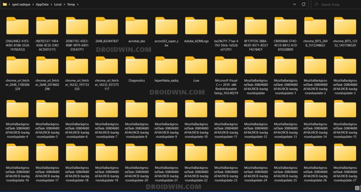Select the chrome_BITS_2648_1572248622 folder icon
This screenshot has height=192, width=361.
(316, 26)
